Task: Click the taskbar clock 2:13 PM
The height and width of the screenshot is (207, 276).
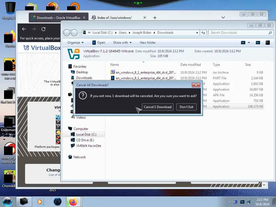Action: click(x=262, y=200)
